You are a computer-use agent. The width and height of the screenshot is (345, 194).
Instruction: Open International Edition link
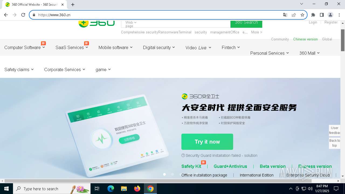tap(257, 175)
